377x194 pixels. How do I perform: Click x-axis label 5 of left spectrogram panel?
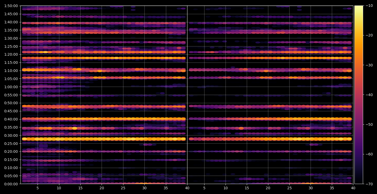[x=38, y=188]
